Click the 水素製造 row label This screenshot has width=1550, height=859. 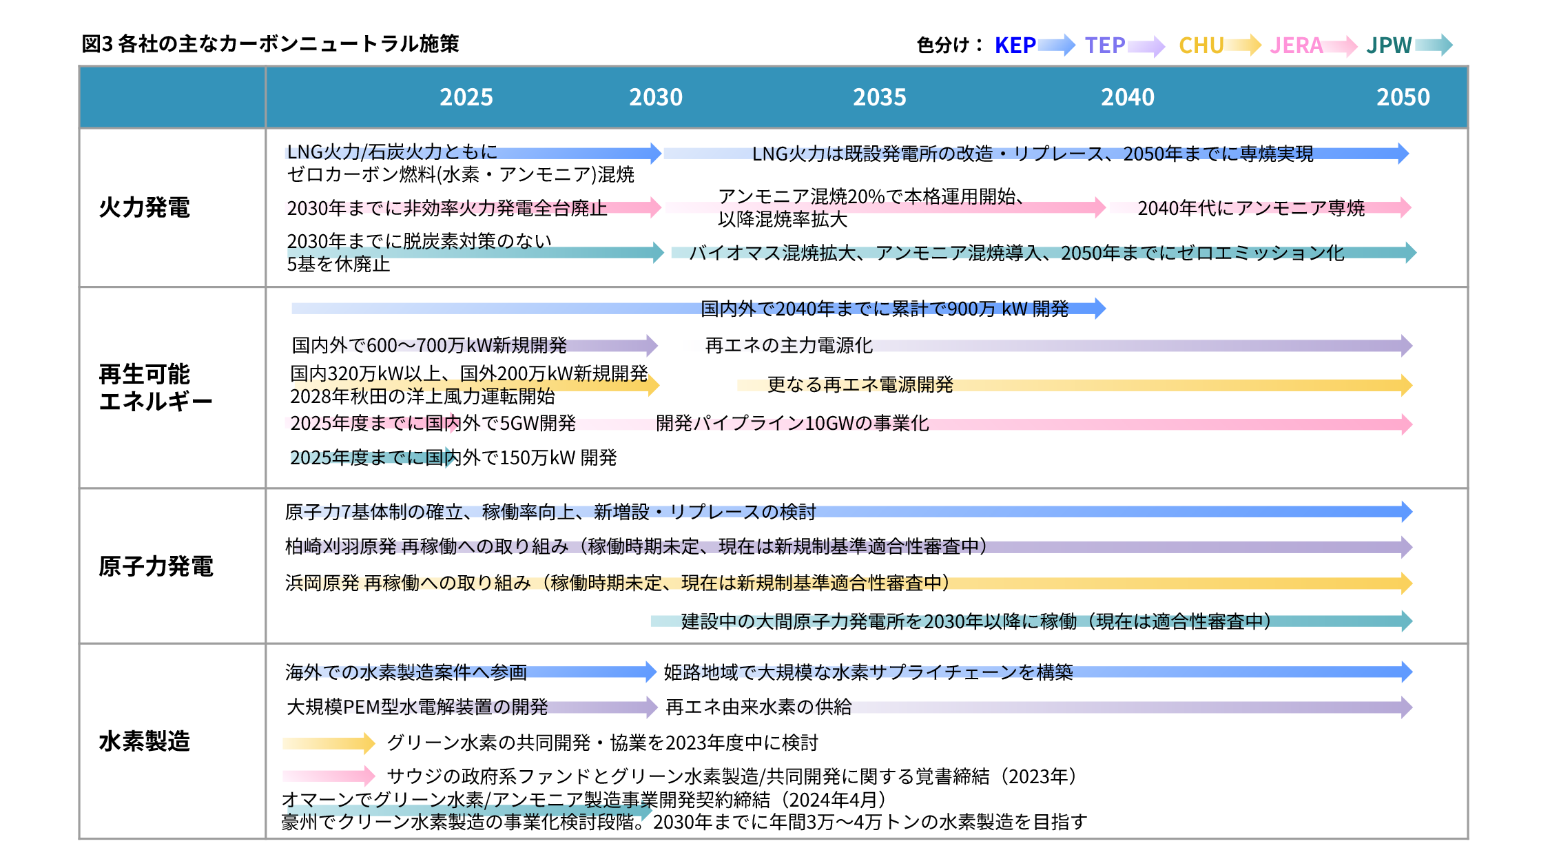(x=144, y=741)
